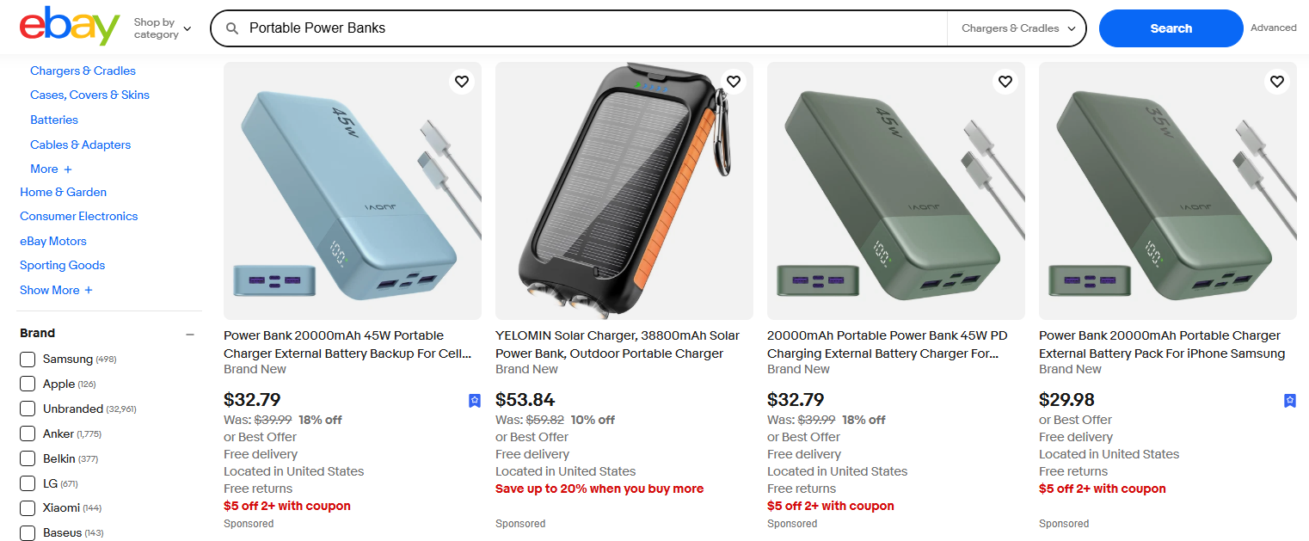This screenshot has height=541, width=1309.
Task: Save the 35W green power bank via heart icon
Action: (x=1276, y=81)
